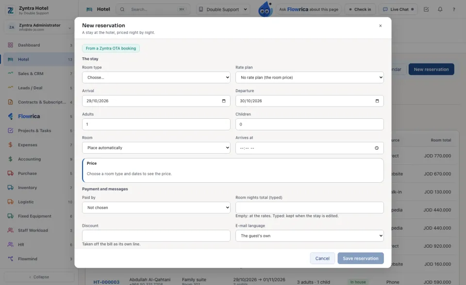Open the Room Place automatically dropdown

pyautogui.click(x=156, y=148)
